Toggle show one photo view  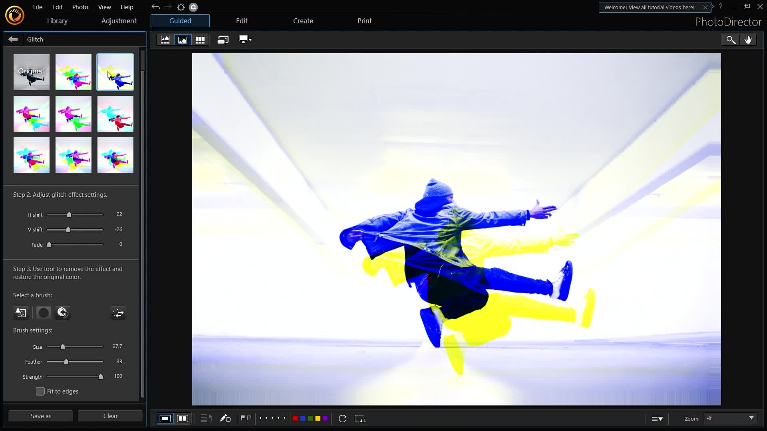(x=165, y=418)
